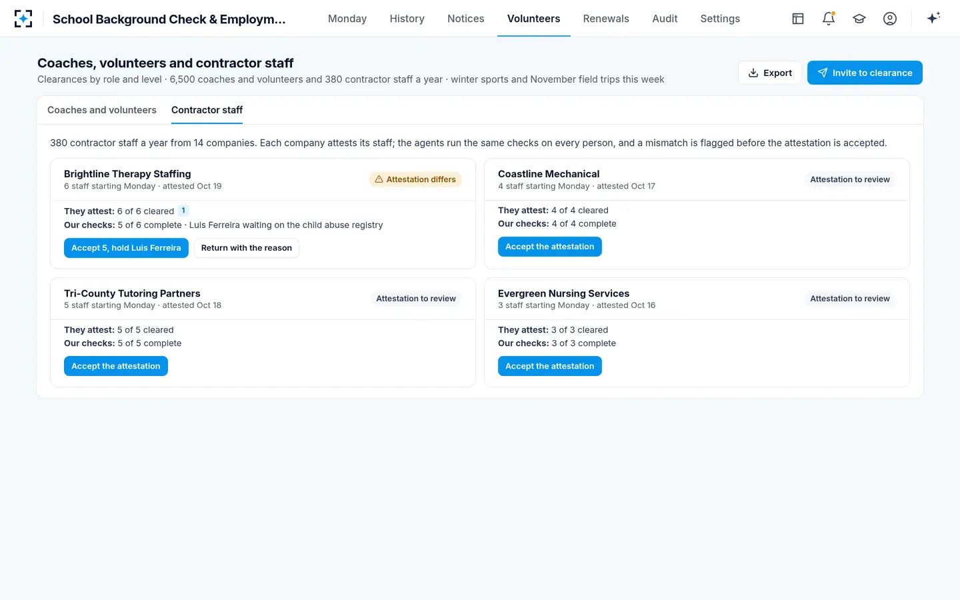The image size is (960, 600).
Task: Accept the Coastline Mechanical attestation
Action: [550, 247]
